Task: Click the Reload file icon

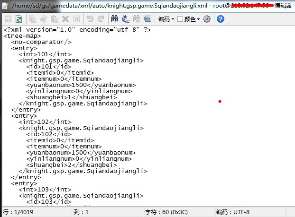Action: (x=18, y=19)
